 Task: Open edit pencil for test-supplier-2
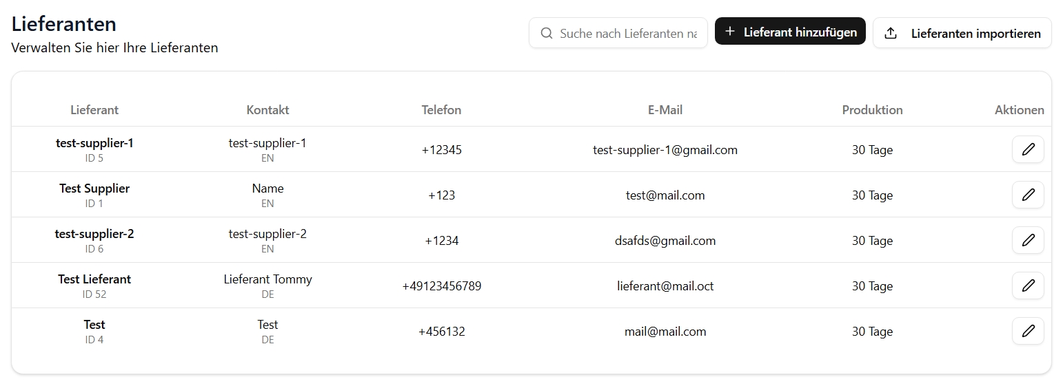(1028, 240)
